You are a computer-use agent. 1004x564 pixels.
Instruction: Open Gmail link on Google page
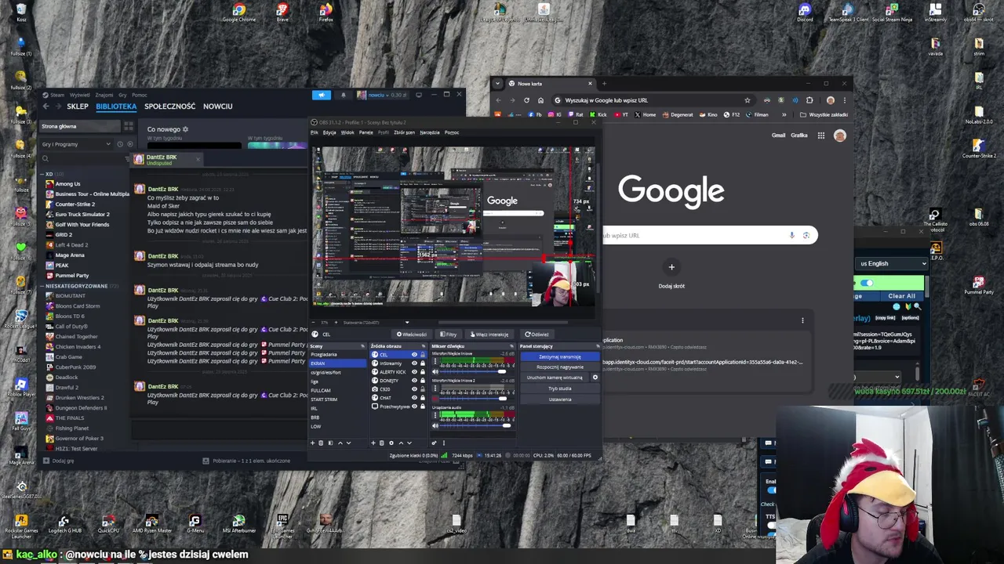[x=778, y=136]
